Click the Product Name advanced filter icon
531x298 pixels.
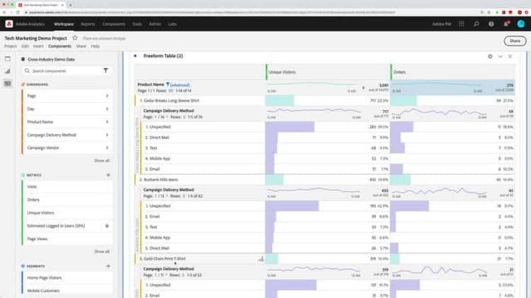click(167, 84)
